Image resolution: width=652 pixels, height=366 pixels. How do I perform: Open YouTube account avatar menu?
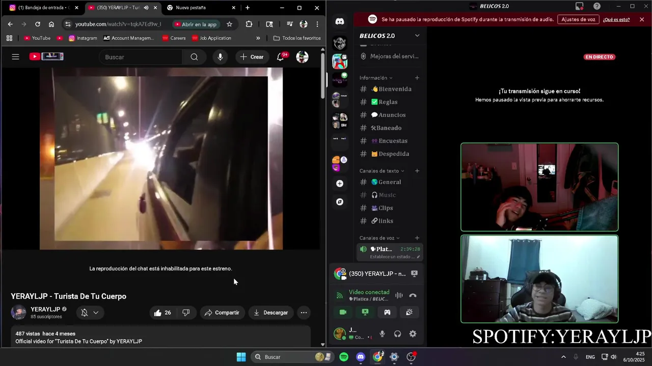[x=302, y=57]
